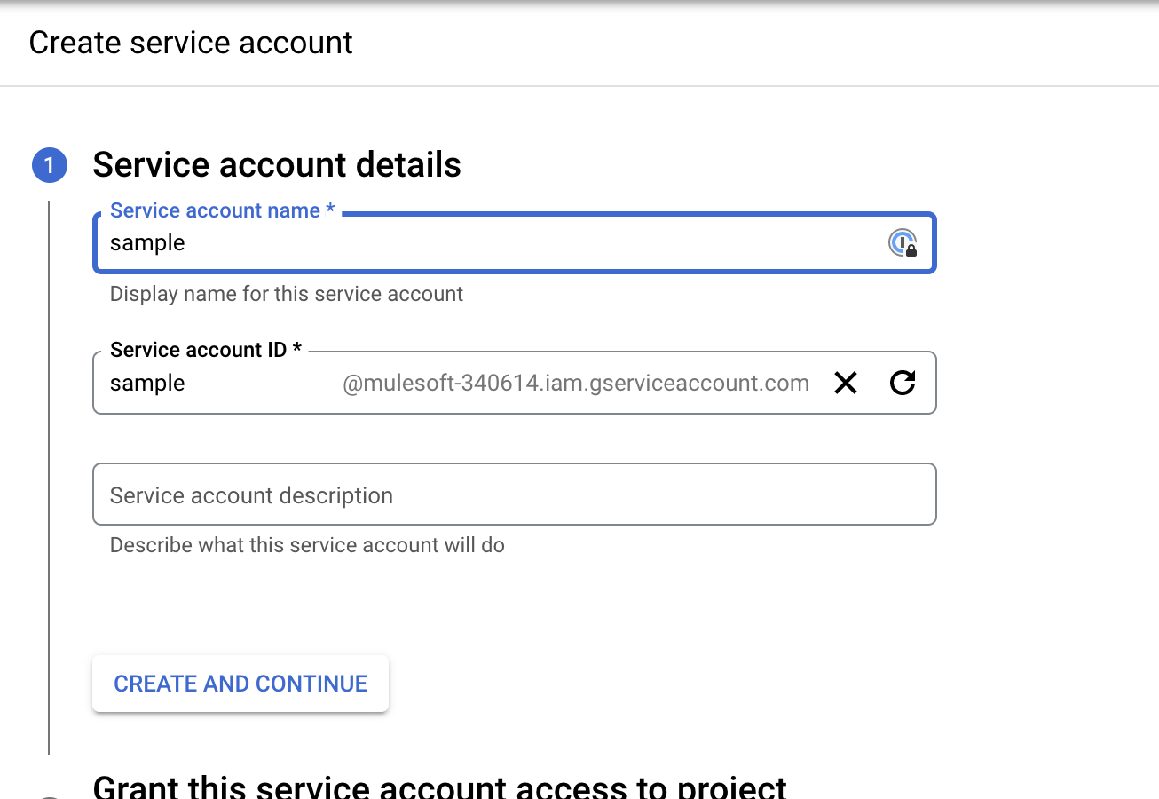The width and height of the screenshot is (1159, 799).
Task: Click the blue Service account name label
Action: (x=215, y=210)
